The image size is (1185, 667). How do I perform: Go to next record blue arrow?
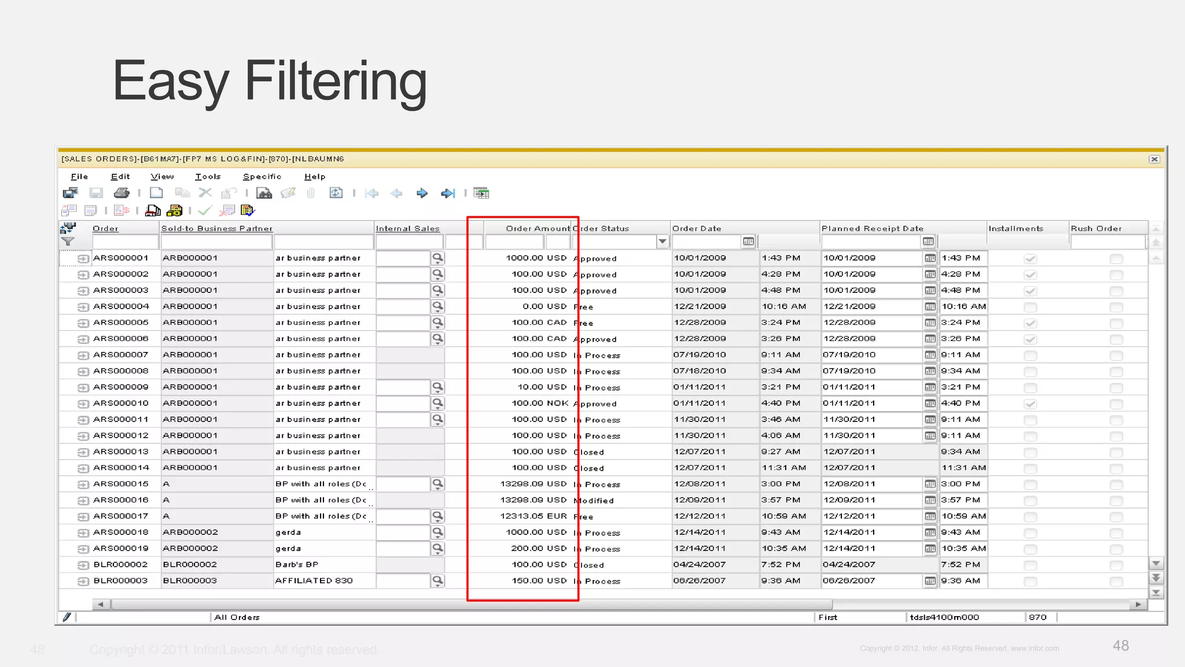coord(422,193)
